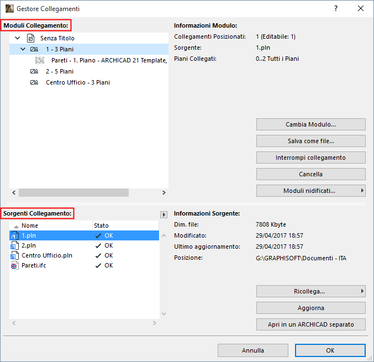
Task: Click the Centro Ufficio.pln file icon
Action: point(15,255)
